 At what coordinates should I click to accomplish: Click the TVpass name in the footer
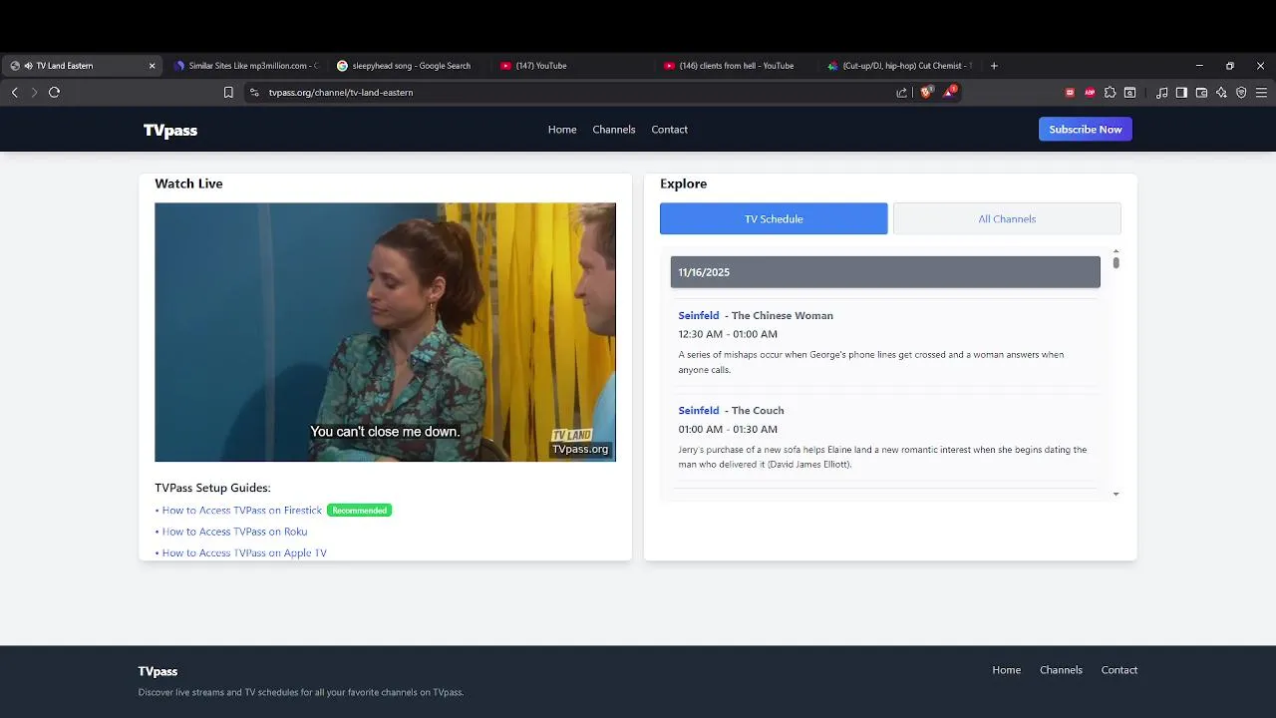pos(158,671)
